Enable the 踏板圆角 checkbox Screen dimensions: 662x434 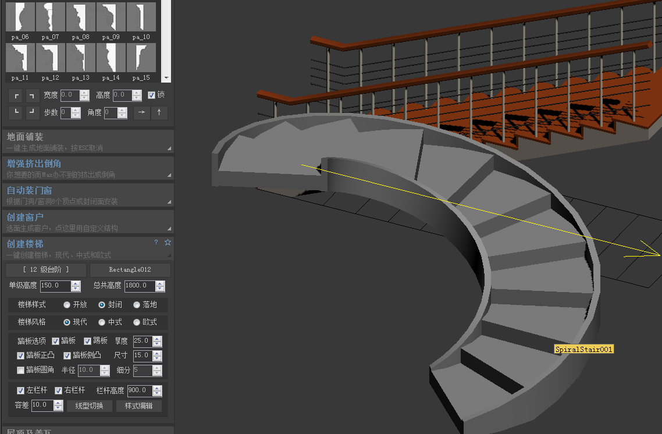tap(20, 370)
